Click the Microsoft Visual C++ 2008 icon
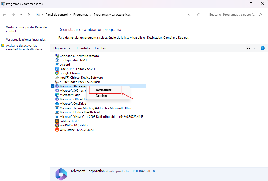This screenshot has height=181, width=268. [x=57, y=117]
